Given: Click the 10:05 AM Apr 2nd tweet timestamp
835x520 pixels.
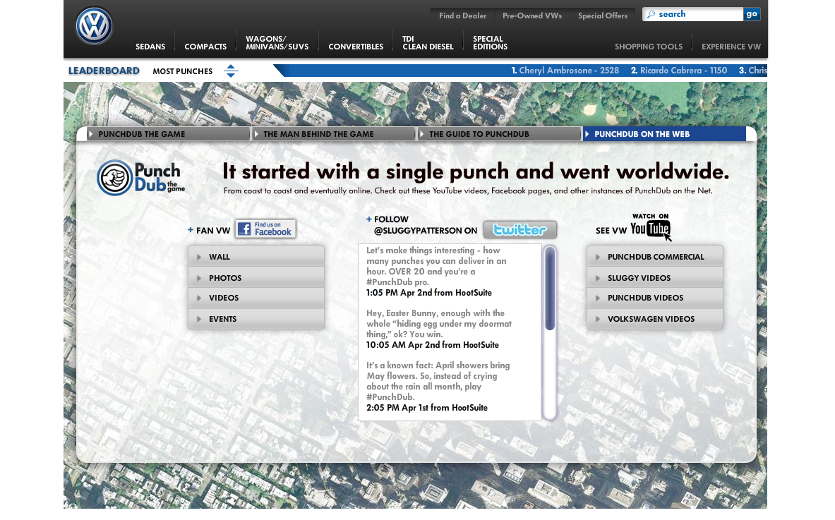Looking at the screenshot, I should tap(433, 345).
